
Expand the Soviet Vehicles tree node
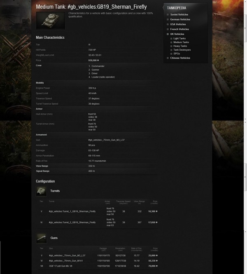168,14
